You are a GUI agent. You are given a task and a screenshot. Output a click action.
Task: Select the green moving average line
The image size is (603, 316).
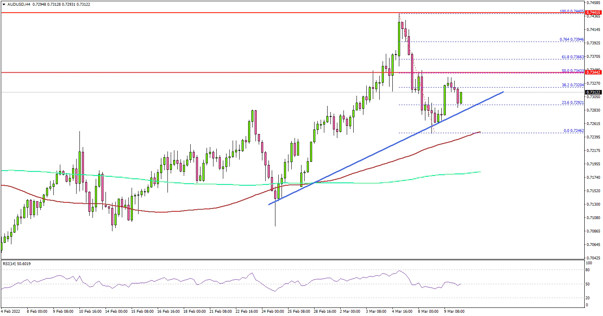click(x=204, y=183)
